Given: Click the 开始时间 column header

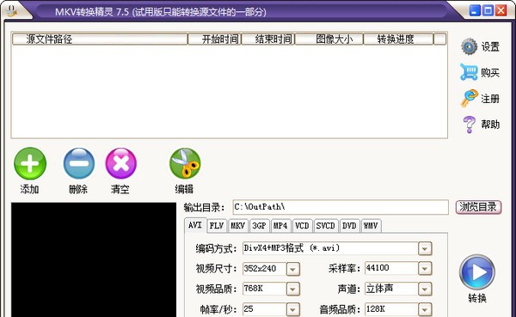Looking at the screenshot, I should coord(214,40).
